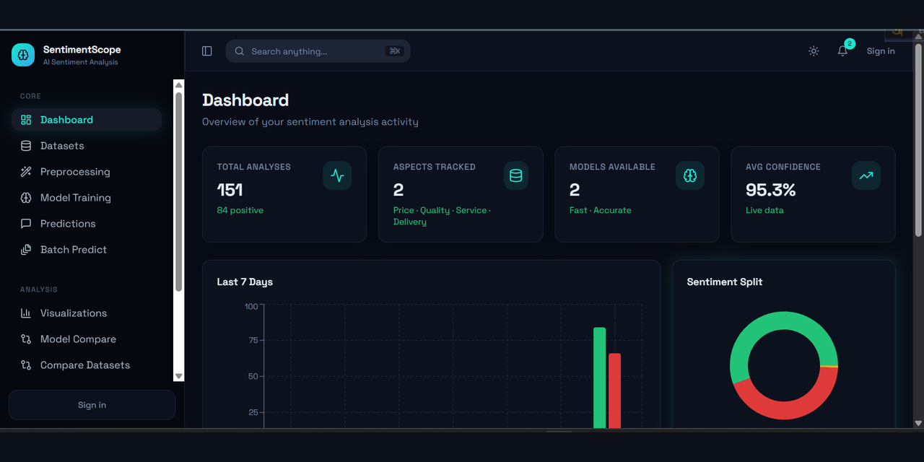Click the Sentiment Split heading
Viewport: 924px width, 462px height.
click(x=725, y=282)
